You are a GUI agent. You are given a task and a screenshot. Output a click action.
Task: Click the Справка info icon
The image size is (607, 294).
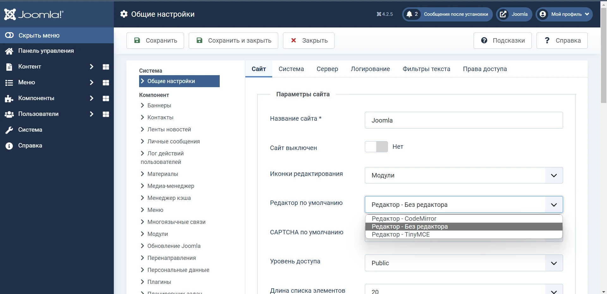click(x=9, y=146)
